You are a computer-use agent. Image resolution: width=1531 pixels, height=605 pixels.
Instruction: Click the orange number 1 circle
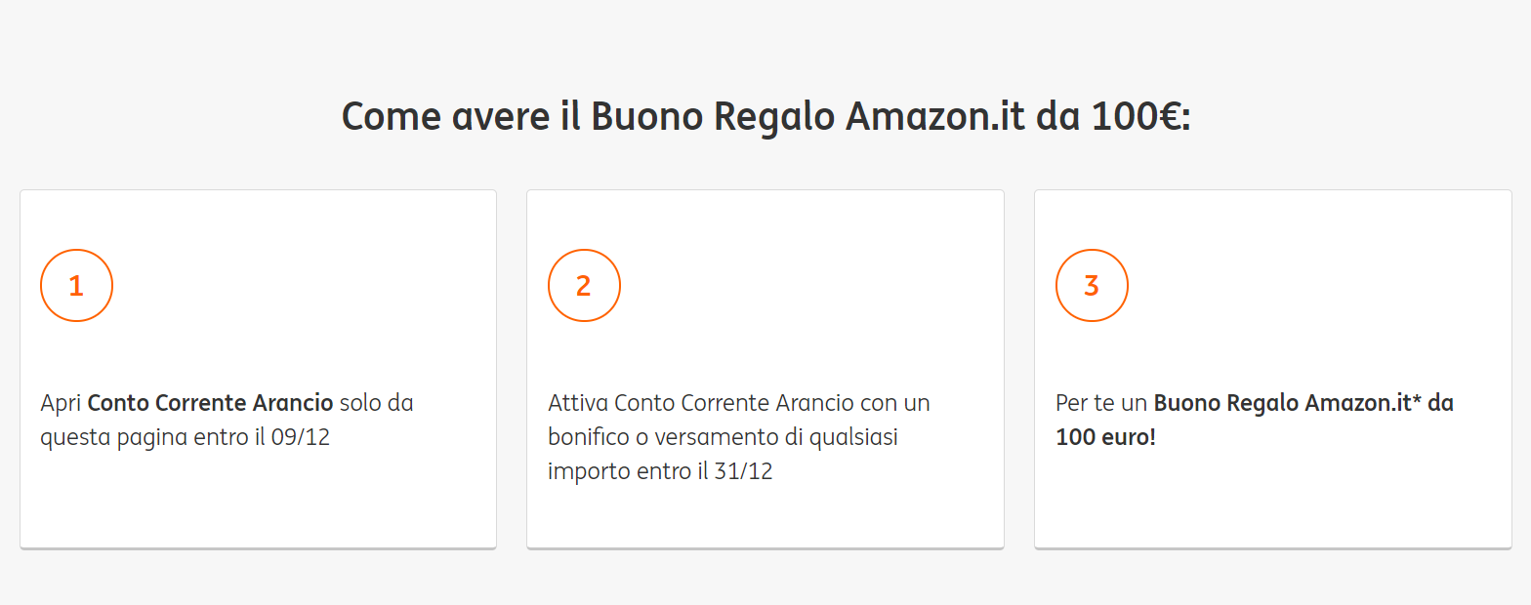coord(76,286)
